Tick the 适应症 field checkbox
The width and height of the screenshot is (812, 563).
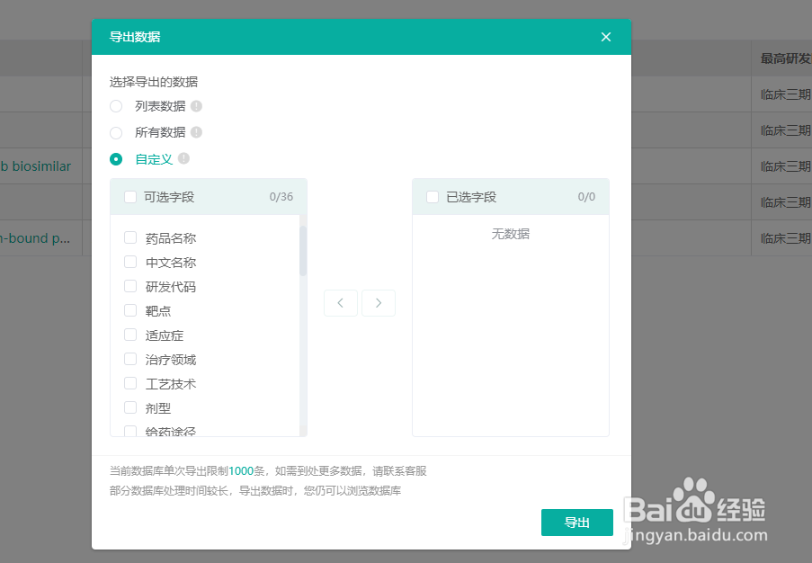pos(130,335)
